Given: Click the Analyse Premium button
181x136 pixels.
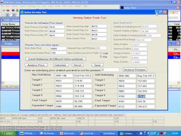Looking at the screenshot, I should coord(135,70).
